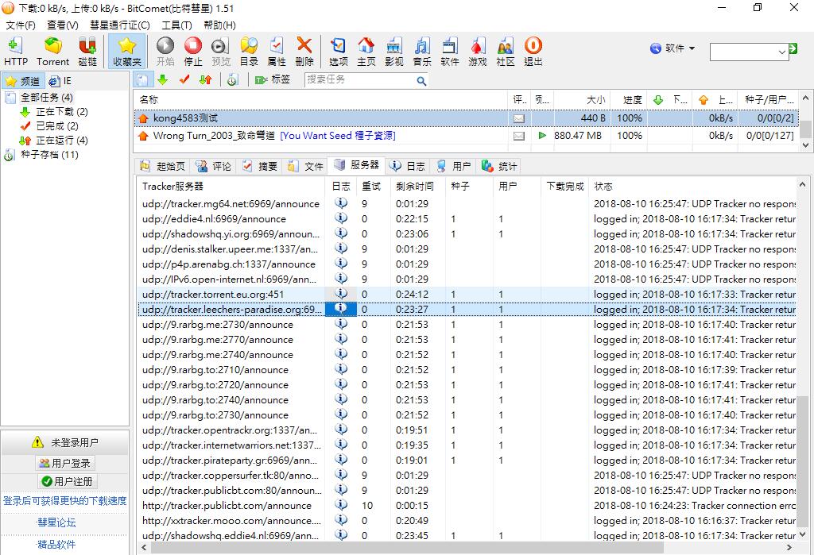Select the Wrong Turn_2003 task row
The width and height of the screenshot is (814, 555).
point(466,136)
